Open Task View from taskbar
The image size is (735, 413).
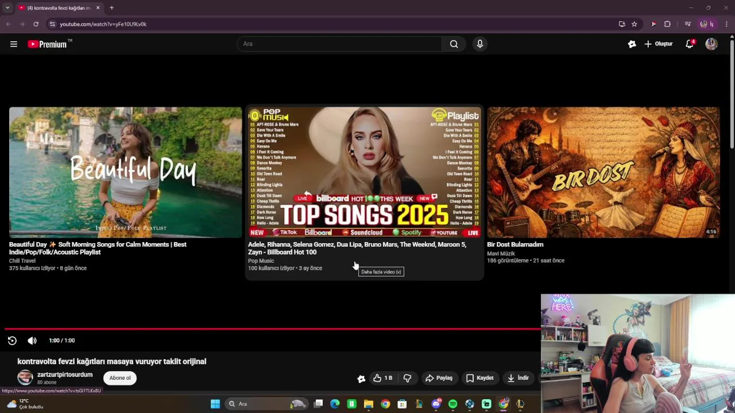pyautogui.click(x=319, y=404)
